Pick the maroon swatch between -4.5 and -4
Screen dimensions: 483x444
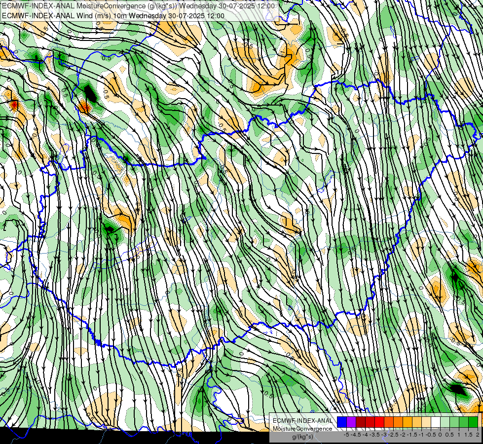pos(361,422)
